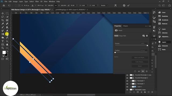Viewport: 172px width, 96px height.
Task: Hide the Rectangle 3 layer
Action: tap(127, 84)
